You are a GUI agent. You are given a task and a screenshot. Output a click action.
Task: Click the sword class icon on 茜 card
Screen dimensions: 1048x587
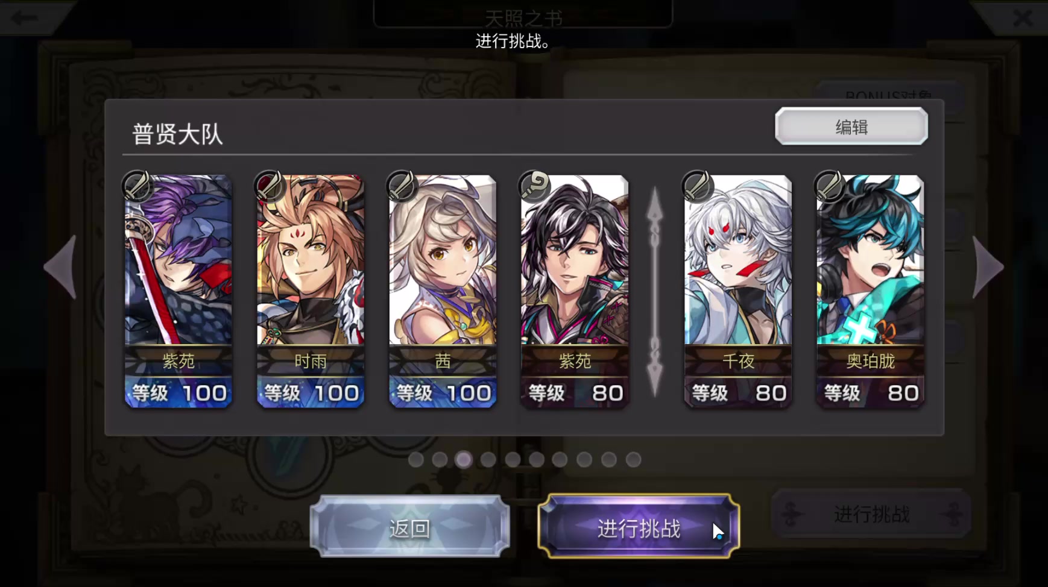(402, 186)
